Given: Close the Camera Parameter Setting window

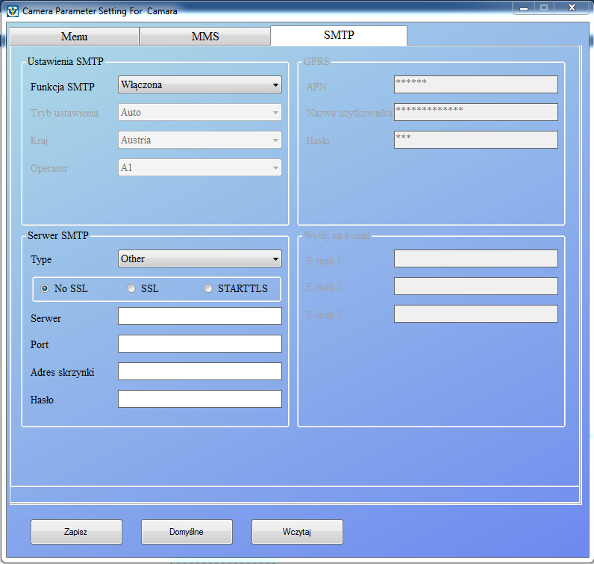Looking at the screenshot, I should point(571,8).
